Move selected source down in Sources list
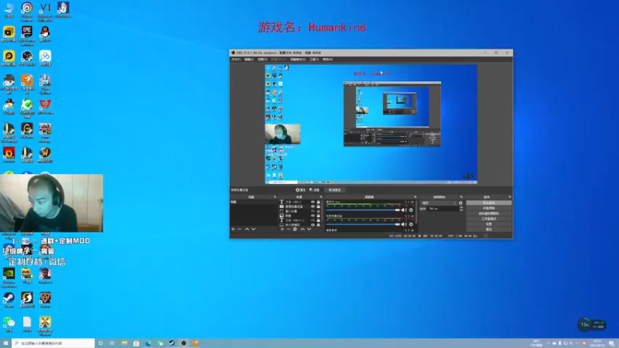This screenshot has width=619, height=348. pyautogui.click(x=309, y=229)
